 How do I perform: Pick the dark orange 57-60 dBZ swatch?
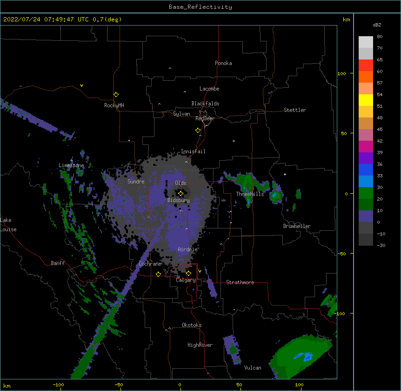click(366, 77)
